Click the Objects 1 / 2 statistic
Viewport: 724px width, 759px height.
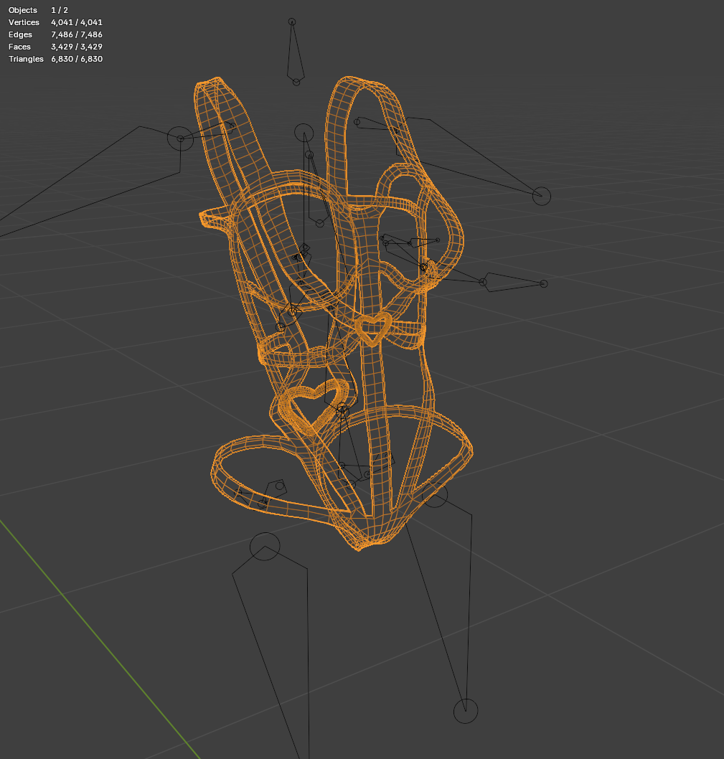pyautogui.click(x=38, y=10)
